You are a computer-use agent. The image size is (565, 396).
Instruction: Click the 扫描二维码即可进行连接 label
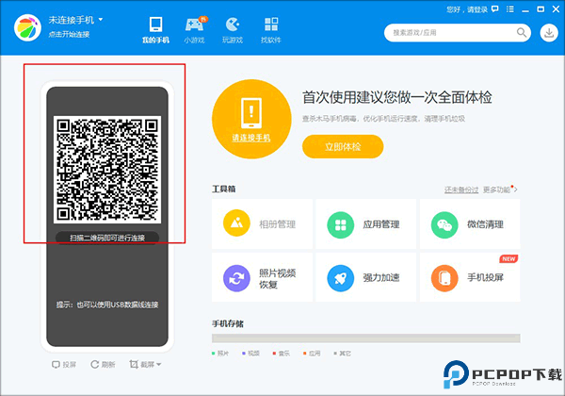(x=107, y=238)
